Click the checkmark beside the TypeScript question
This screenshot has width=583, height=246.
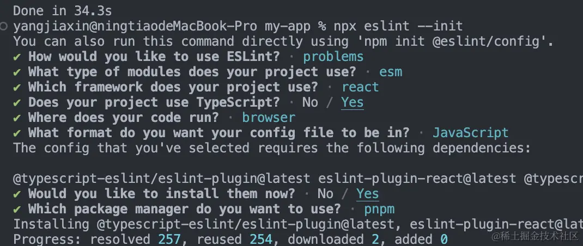tap(17, 102)
